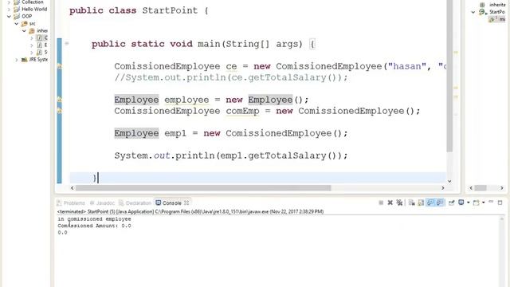Click 'StartPoint' in the class declaration
The height and width of the screenshot is (287, 510).
click(x=170, y=10)
